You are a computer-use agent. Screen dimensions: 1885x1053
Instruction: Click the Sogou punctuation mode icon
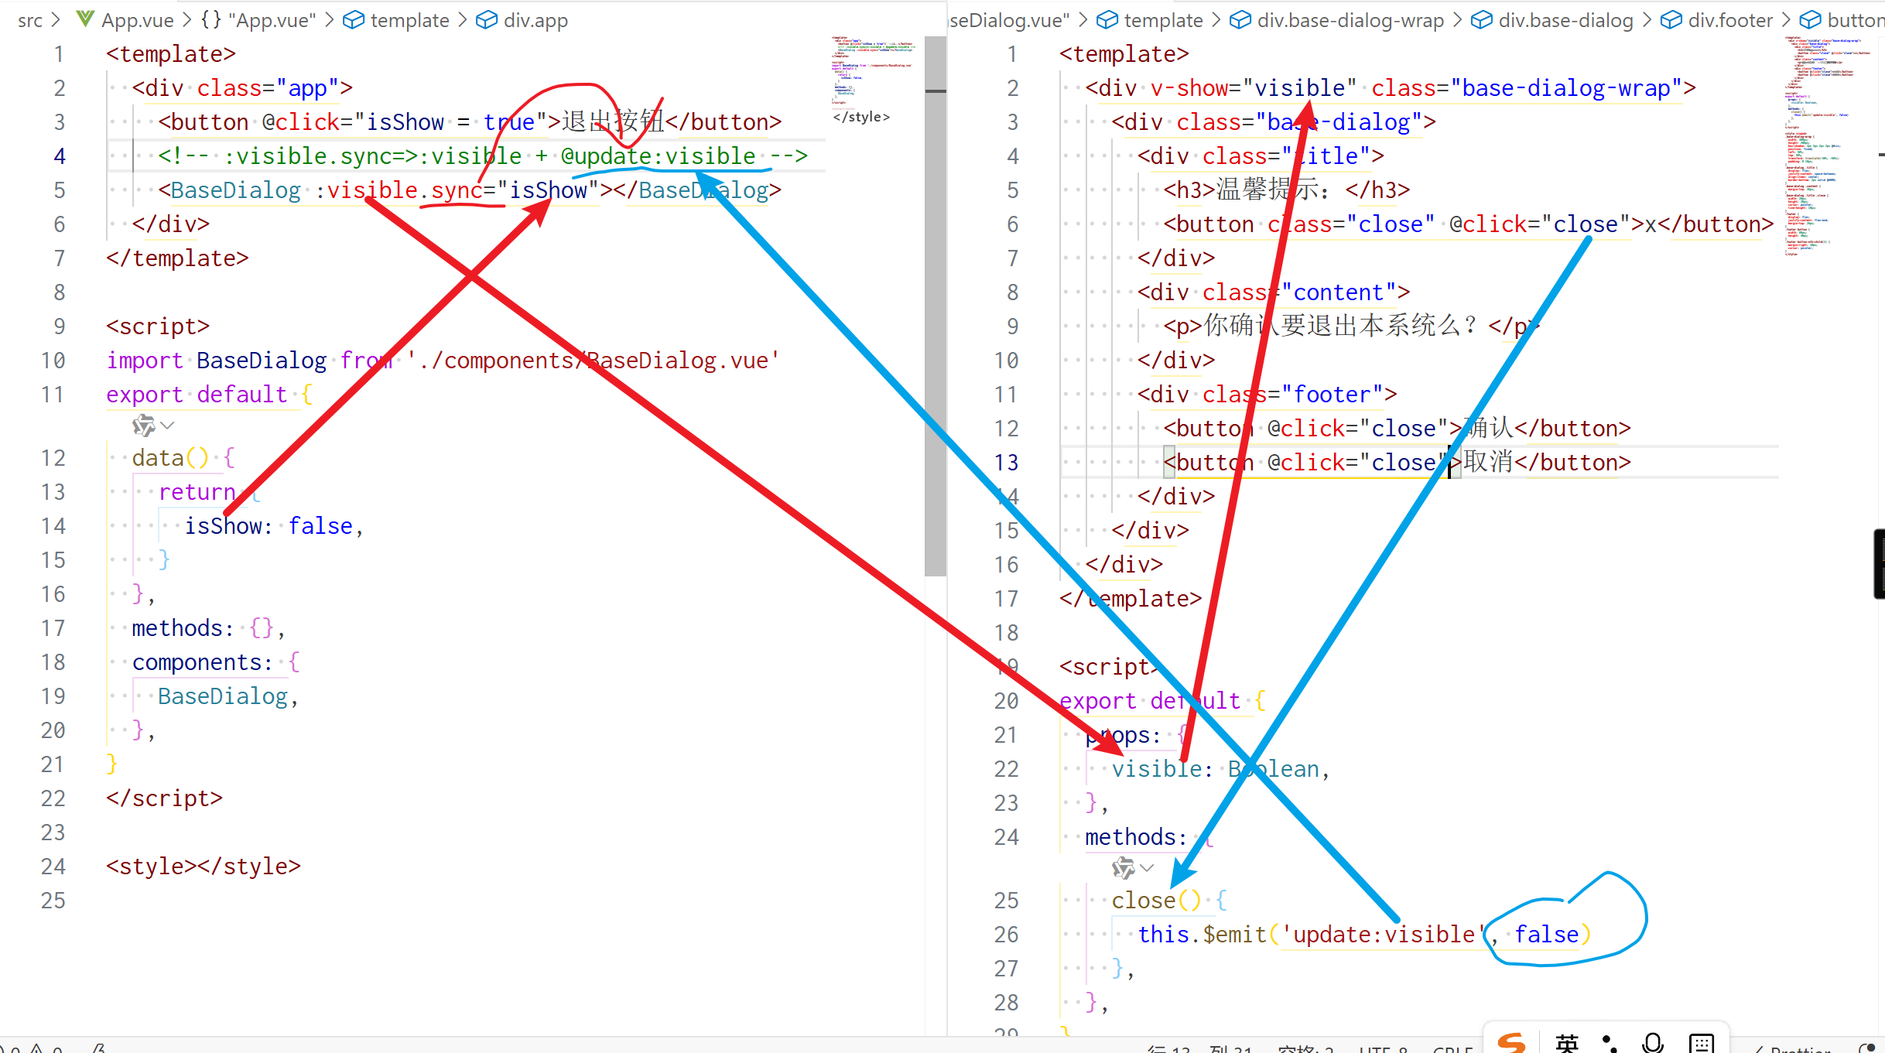pyautogui.click(x=1610, y=1043)
